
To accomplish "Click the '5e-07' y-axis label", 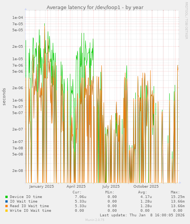I will [18, 113].
